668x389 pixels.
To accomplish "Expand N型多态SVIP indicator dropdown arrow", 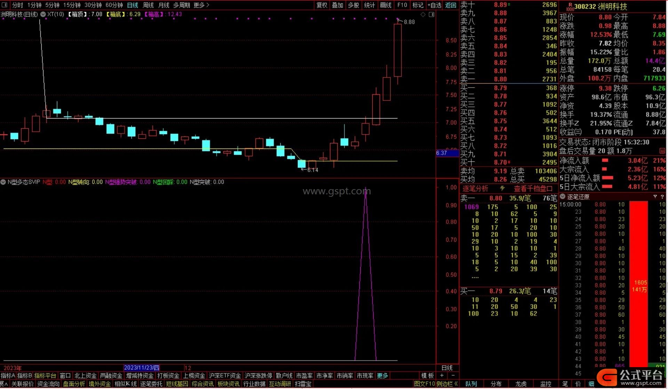I will [x=3, y=182].
